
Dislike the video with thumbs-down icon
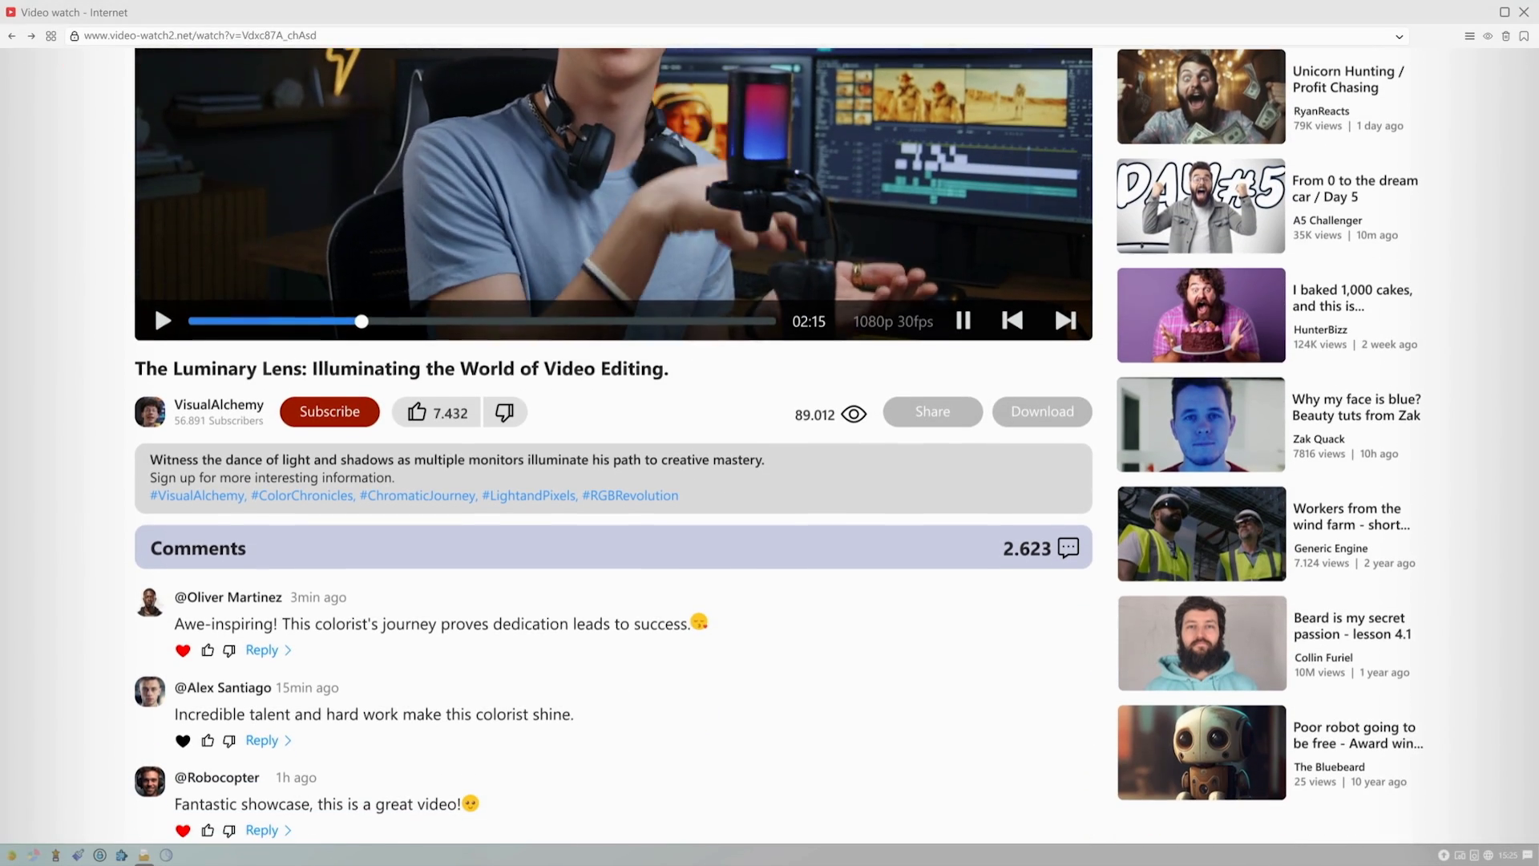504,412
